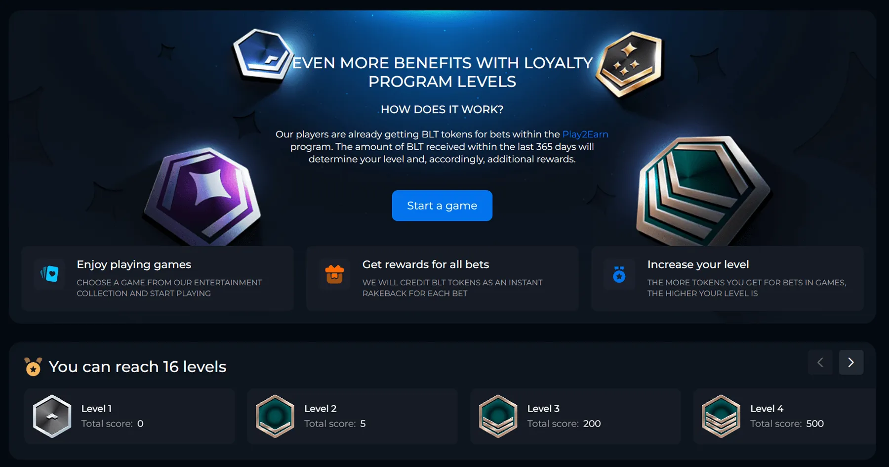Screen dimensions: 889x467
Task: Click the Level 3 hexagon badge
Action: (498, 416)
